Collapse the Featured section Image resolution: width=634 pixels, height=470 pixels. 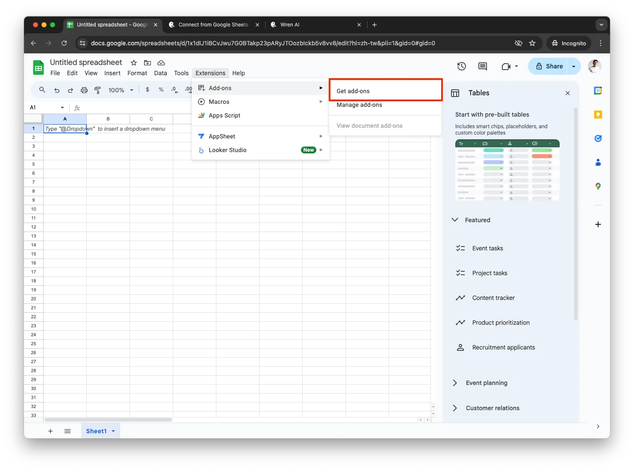point(455,220)
